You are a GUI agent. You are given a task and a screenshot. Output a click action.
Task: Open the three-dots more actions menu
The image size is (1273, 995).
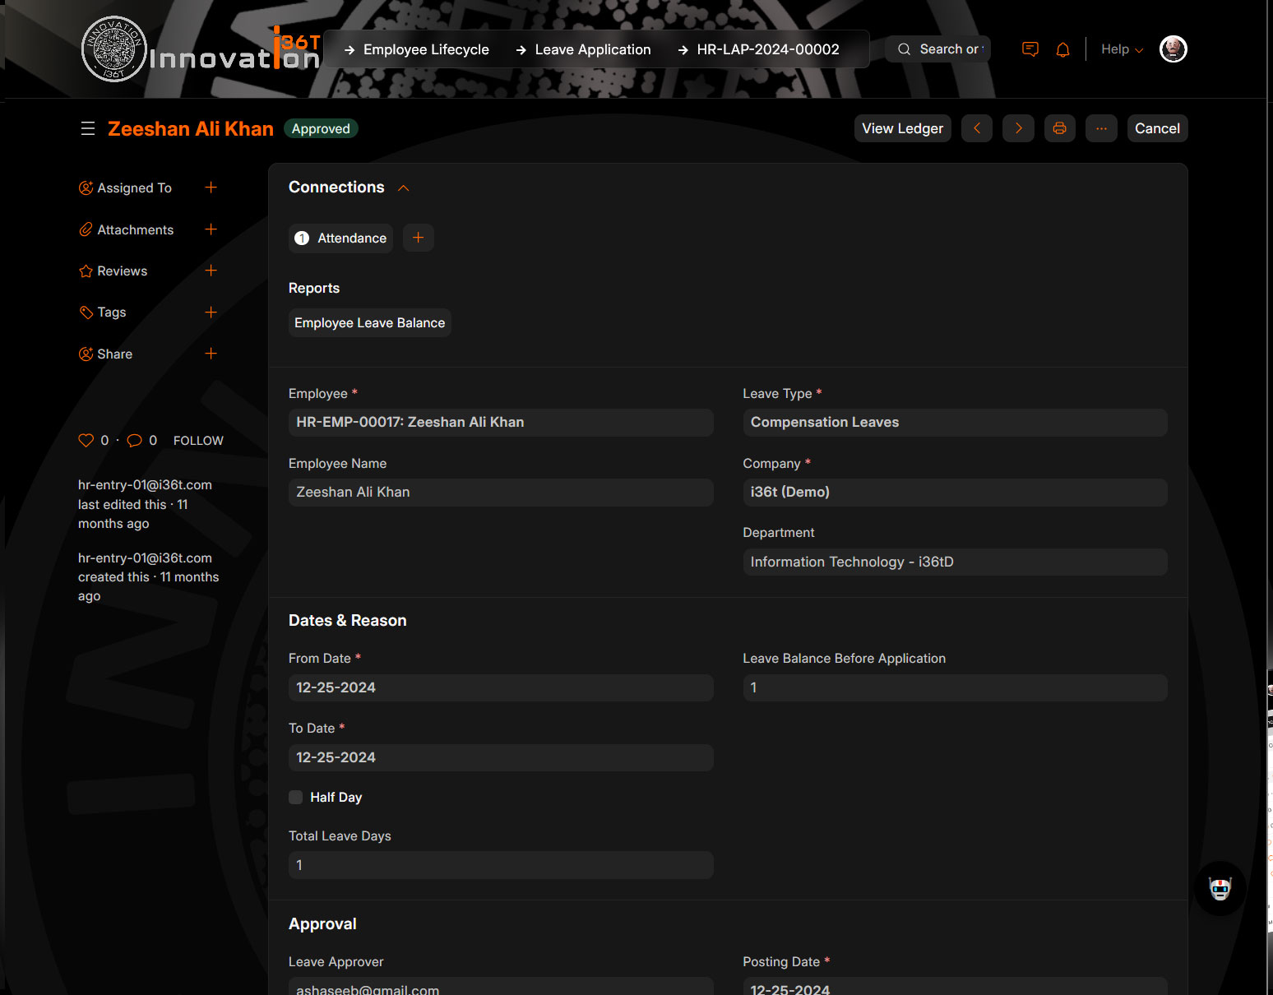(1101, 128)
